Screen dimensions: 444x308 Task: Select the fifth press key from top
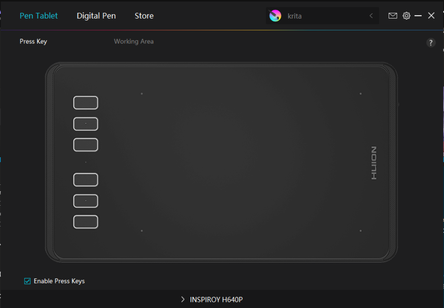point(86,201)
